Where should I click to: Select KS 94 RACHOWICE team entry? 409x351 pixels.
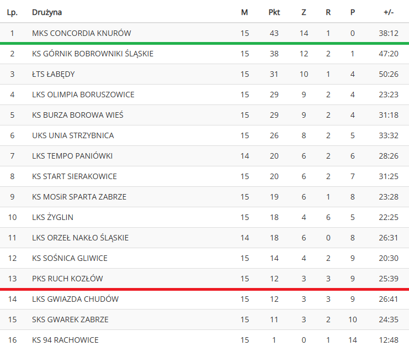click(x=65, y=340)
